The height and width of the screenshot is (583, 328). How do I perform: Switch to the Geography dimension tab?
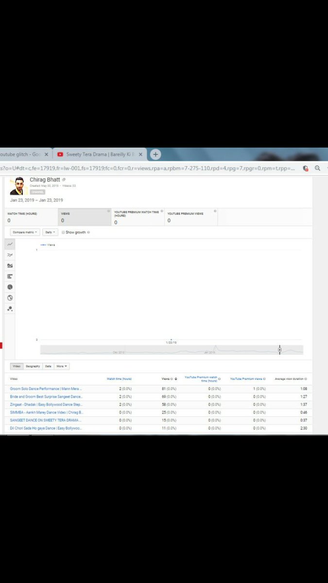click(33, 366)
